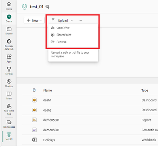This screenshot has width=158, height=147.
Task: Open the dash2 dashboard
Action: (47, 110)
